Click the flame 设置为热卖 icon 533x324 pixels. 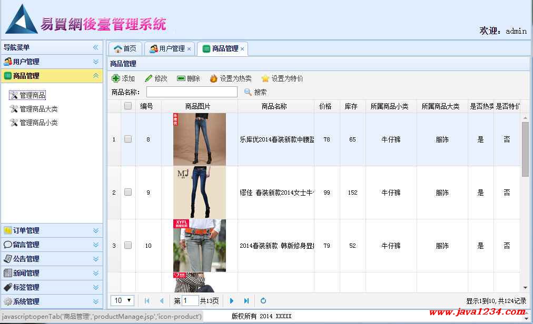point(213,78)
